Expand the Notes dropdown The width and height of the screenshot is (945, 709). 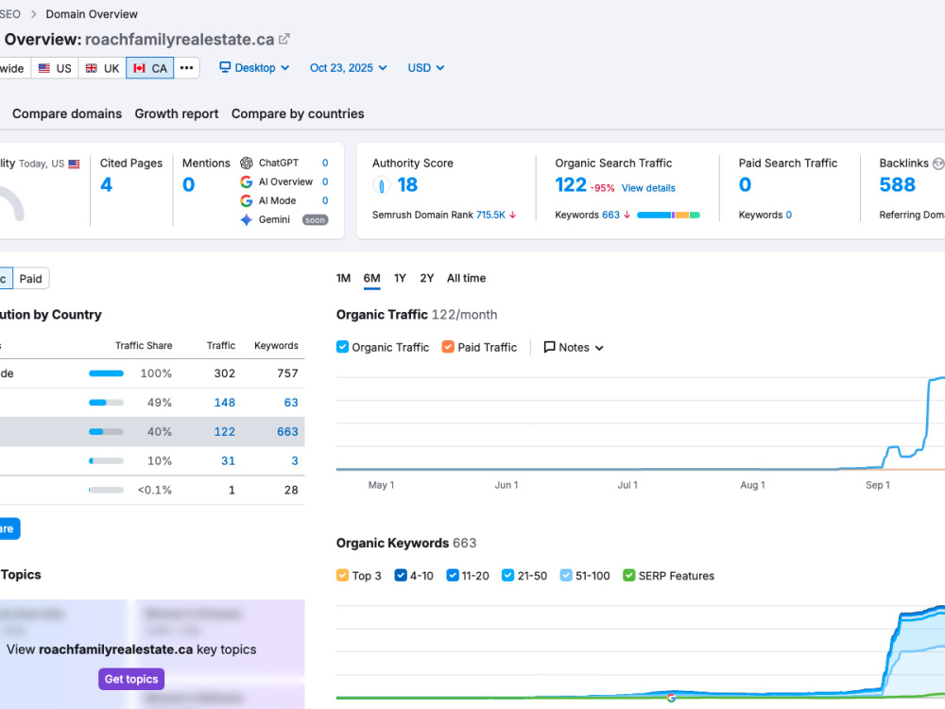pos(574,347)
